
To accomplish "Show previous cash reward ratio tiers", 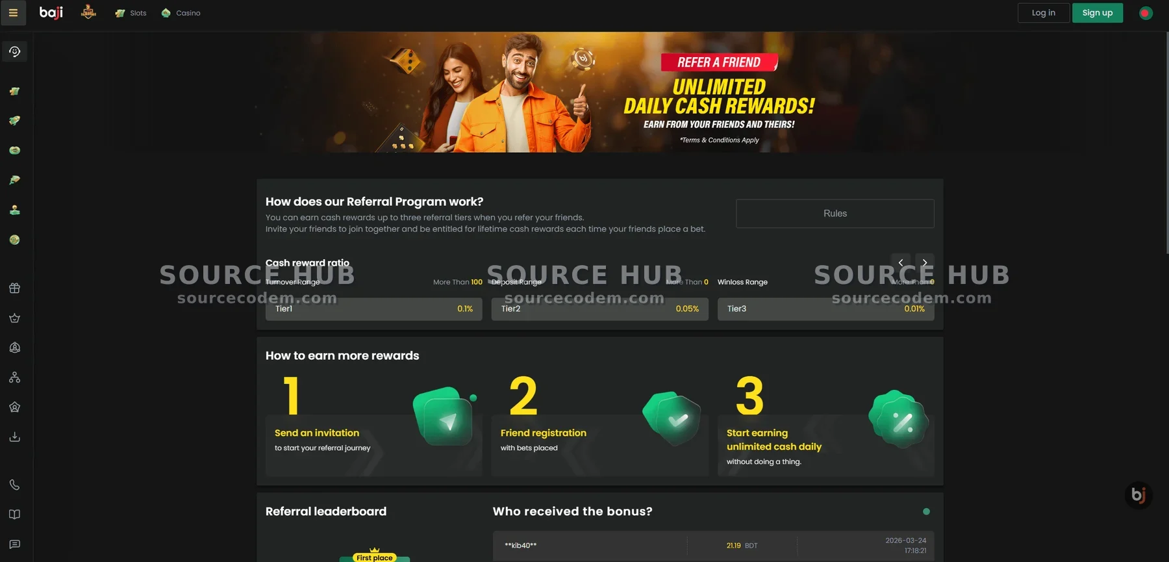I will [x=900, y=262].
